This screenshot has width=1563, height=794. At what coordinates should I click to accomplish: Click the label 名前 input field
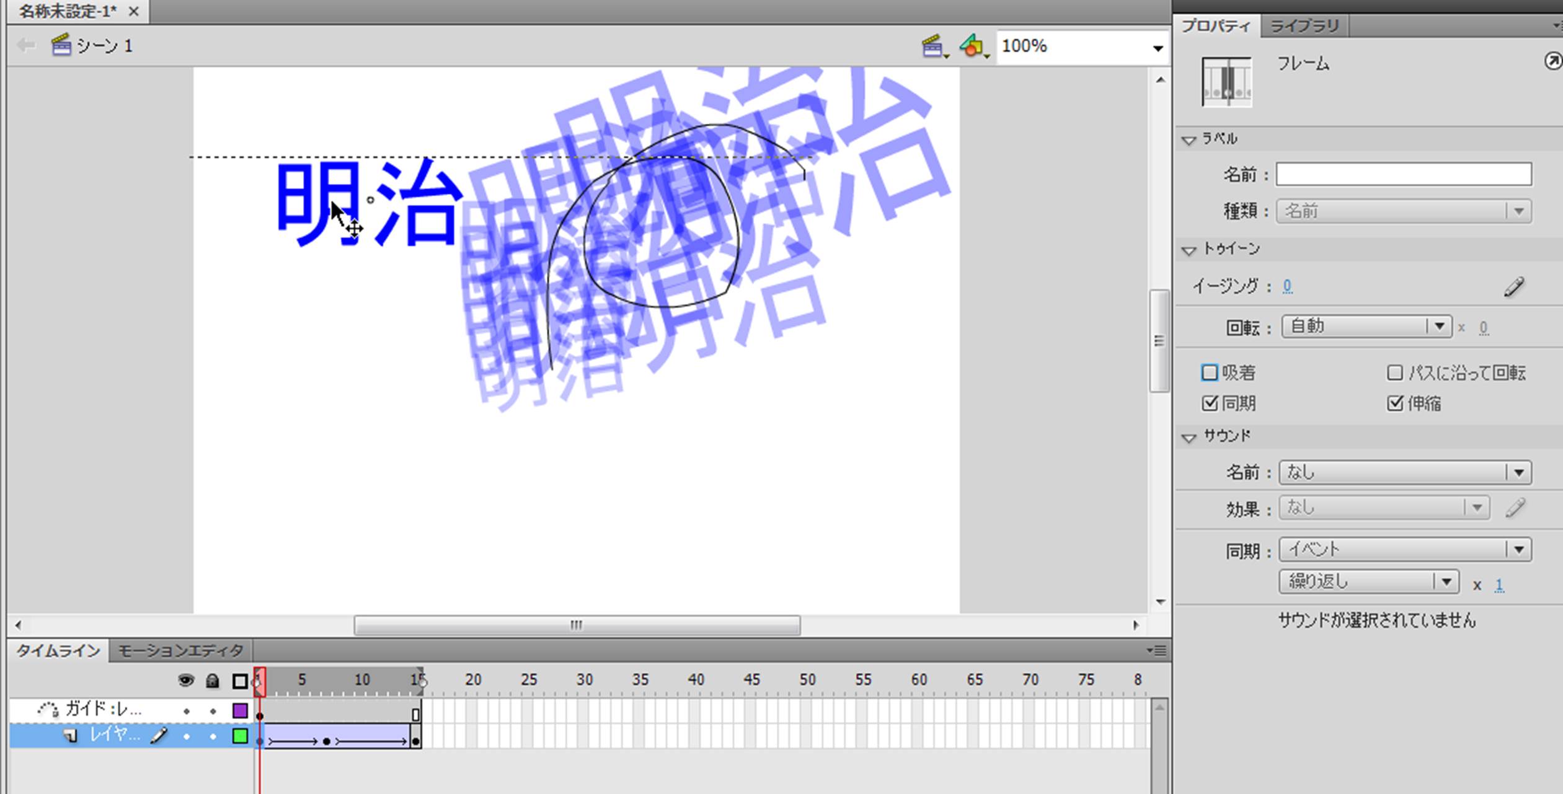coord(1403,174)
